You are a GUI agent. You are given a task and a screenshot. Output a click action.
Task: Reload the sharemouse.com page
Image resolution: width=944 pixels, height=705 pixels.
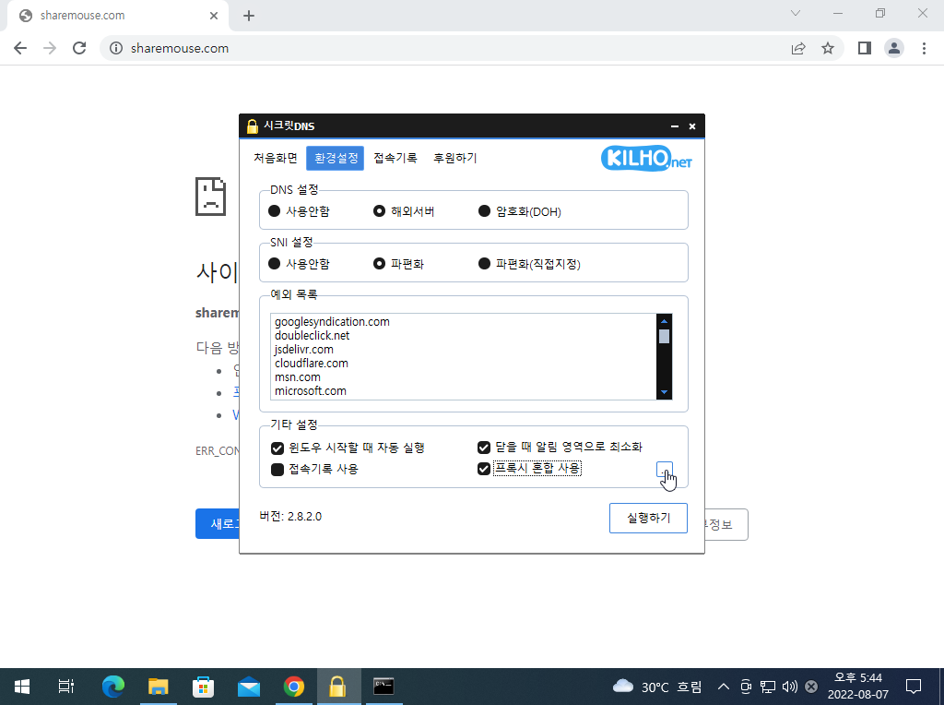pos(79,48)
